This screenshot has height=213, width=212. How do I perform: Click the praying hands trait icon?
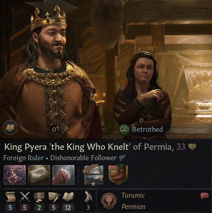click(x=63, y=175)
